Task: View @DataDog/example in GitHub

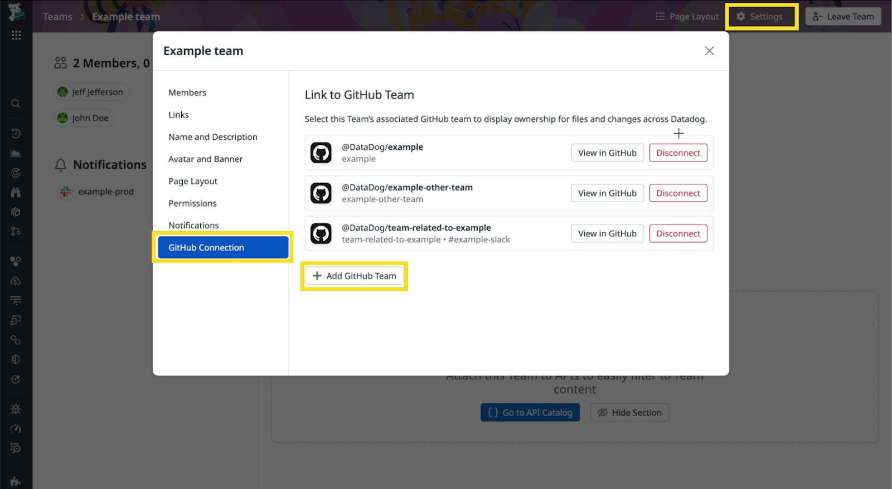Action: tap(607, 153)
